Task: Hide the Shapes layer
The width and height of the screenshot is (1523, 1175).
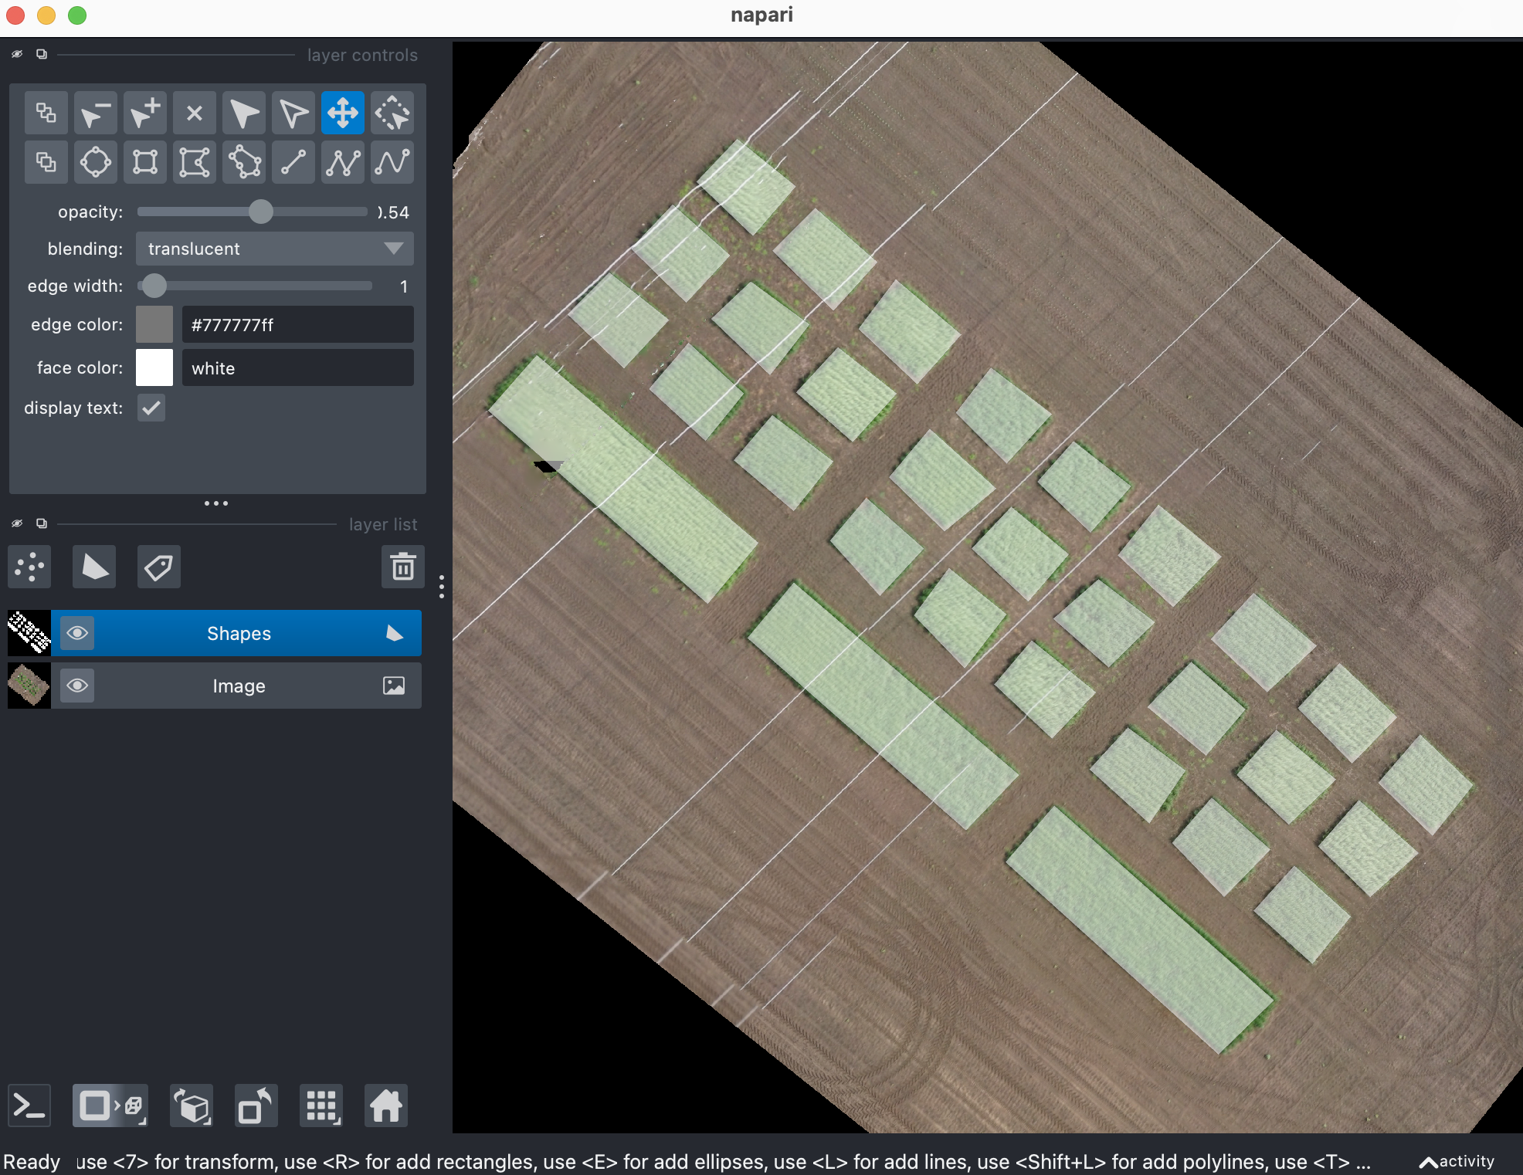Action: click(x=77, y=633)
